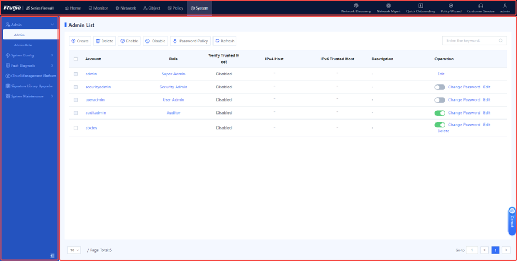The height and width of the screenshot is (261, 517).
Task: Check the useradmin row checkbox
Action: point(76,100)
